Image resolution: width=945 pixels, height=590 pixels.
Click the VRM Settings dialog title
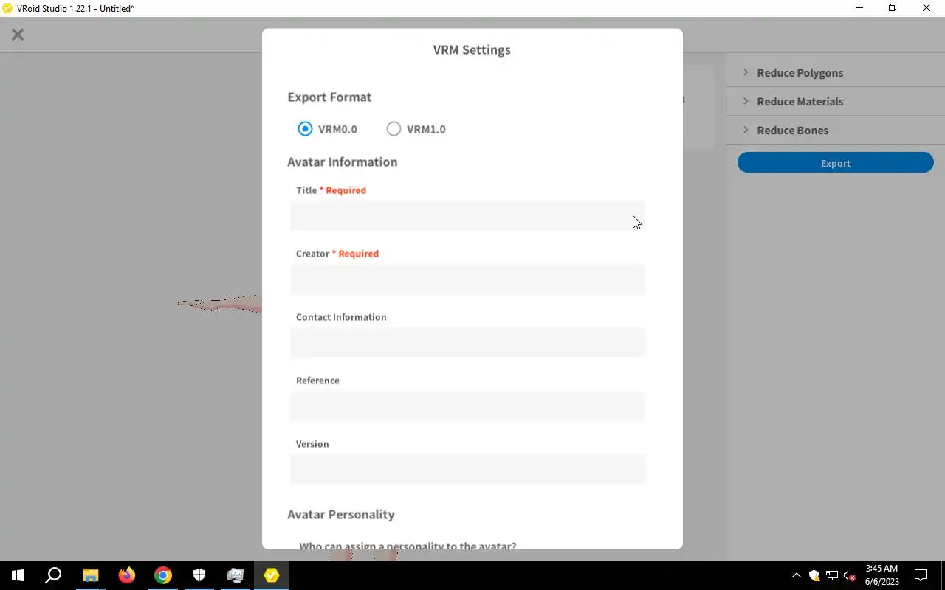[x=472, y=49]
